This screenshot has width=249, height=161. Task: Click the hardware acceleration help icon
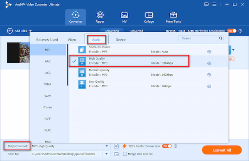[240, 31]
